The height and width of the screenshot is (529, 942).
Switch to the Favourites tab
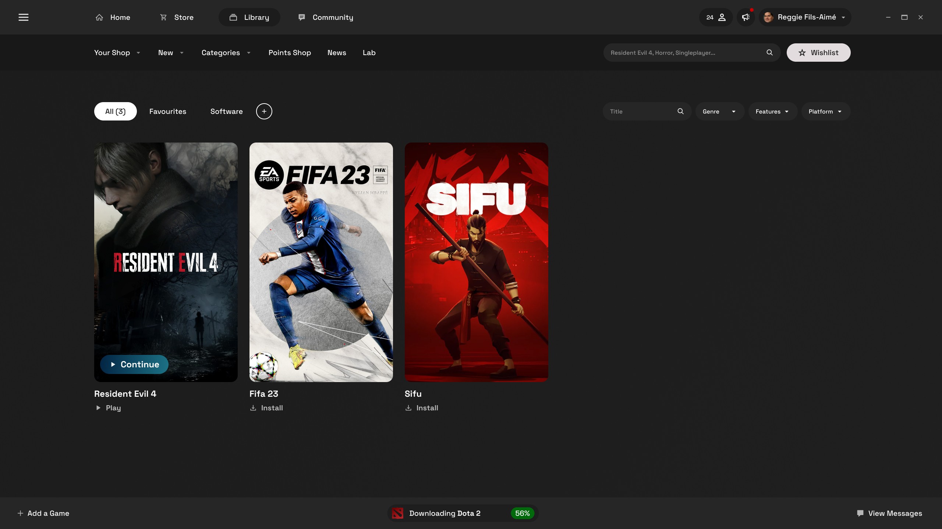click(x=168, y=111)
